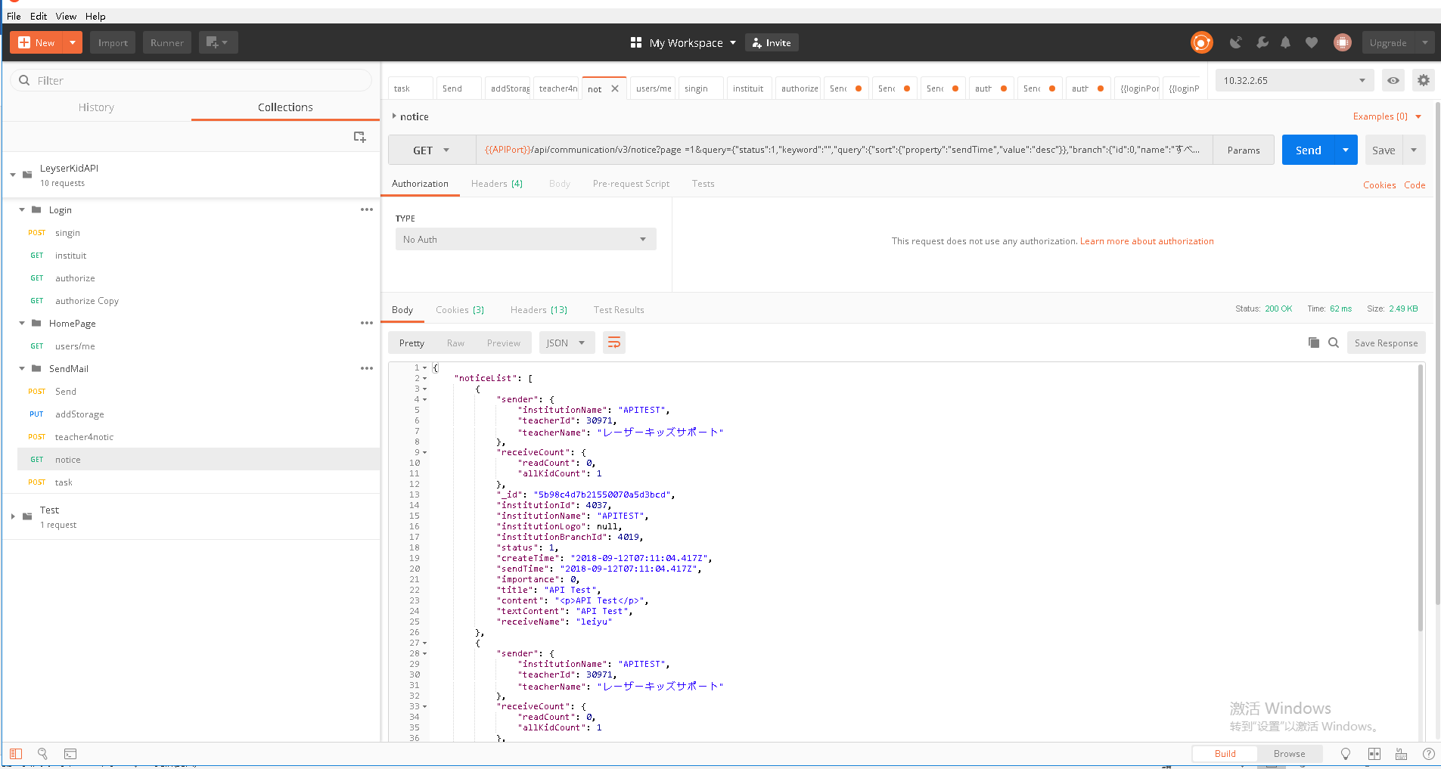Open the Pre-request Script tab

pos(631,184)
